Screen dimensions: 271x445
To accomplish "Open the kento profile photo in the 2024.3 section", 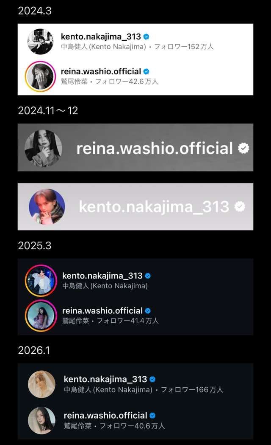I will pyautogui.click(x=41, y=42).
